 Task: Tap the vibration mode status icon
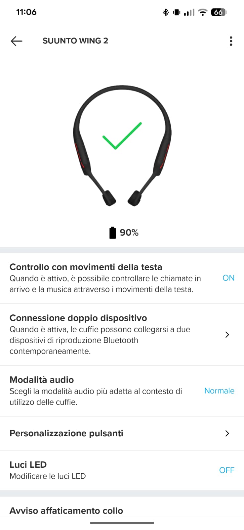[x=177, y=13]
